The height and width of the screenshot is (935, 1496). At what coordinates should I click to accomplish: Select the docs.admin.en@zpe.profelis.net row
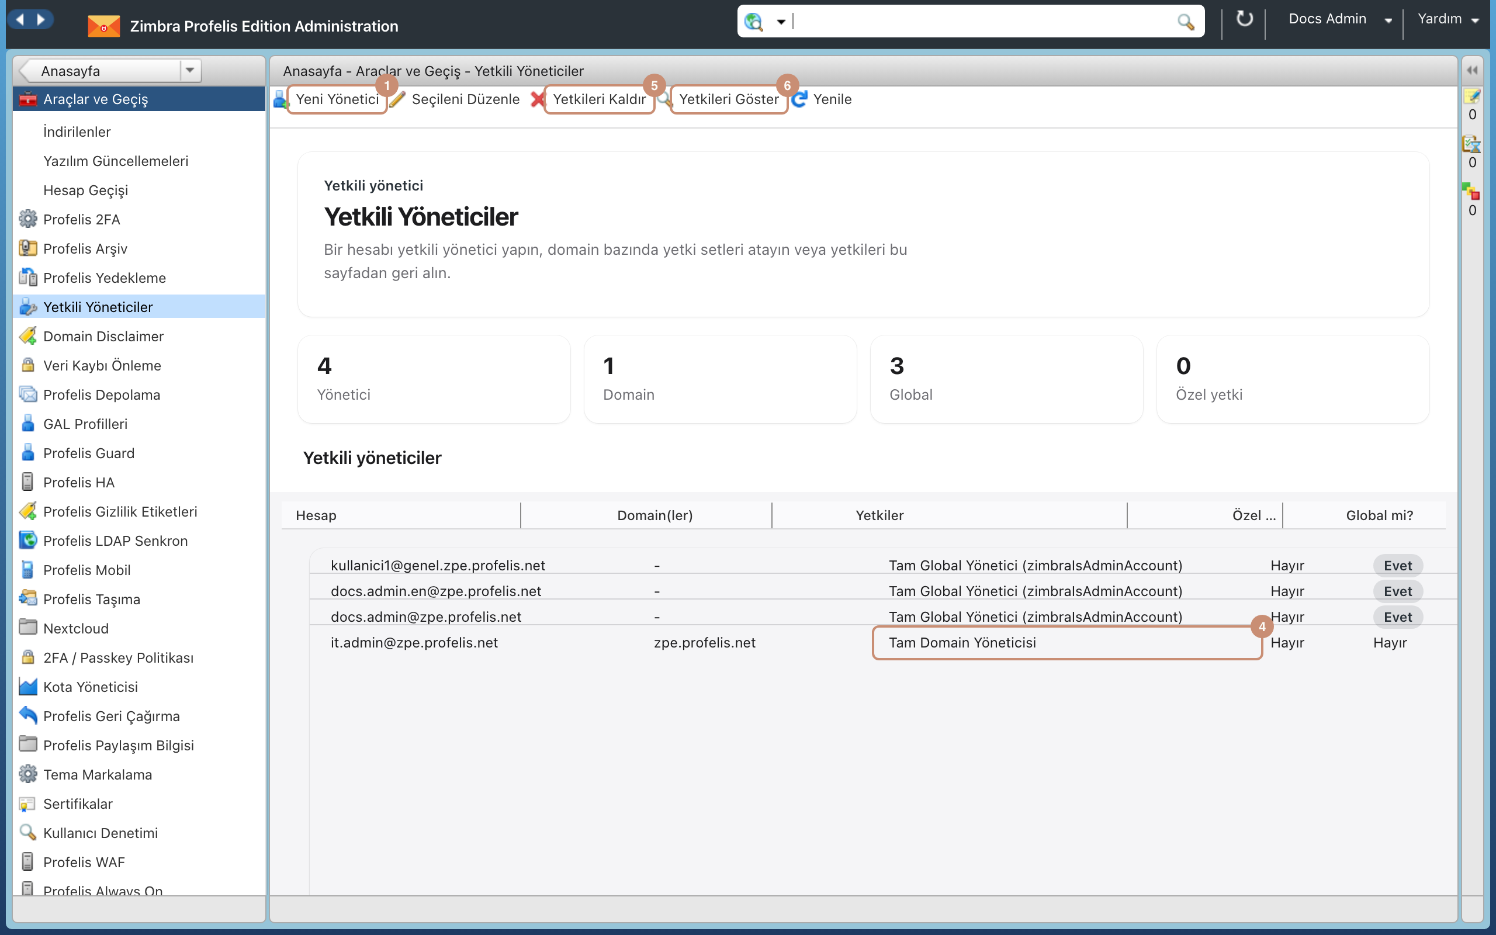[883, 591]
